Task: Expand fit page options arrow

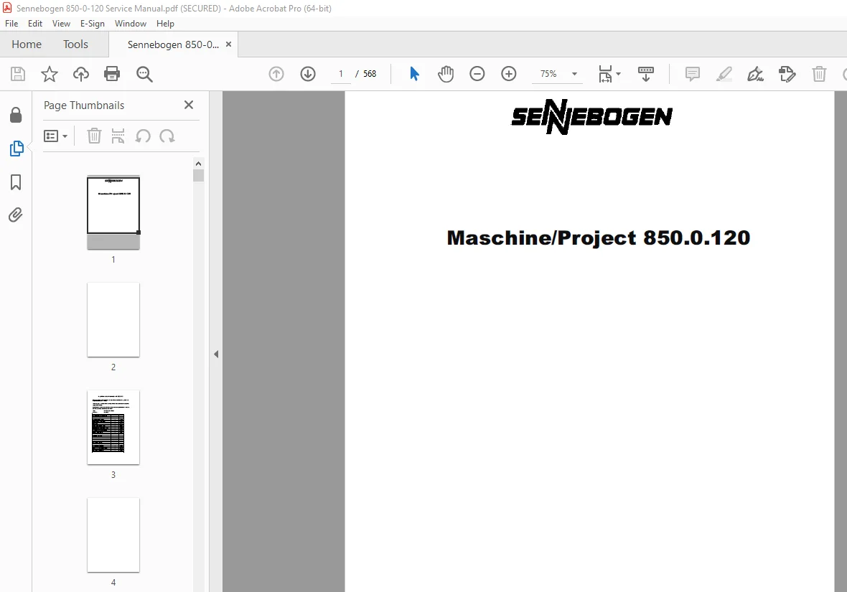Action: [619, 74]
